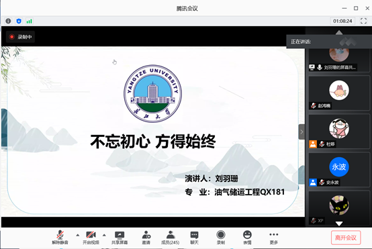
Task: Expand video options arrow beside camera
Action: [x=104, y=236]
